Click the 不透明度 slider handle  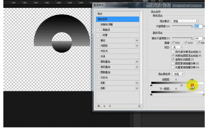click(192, 26)
